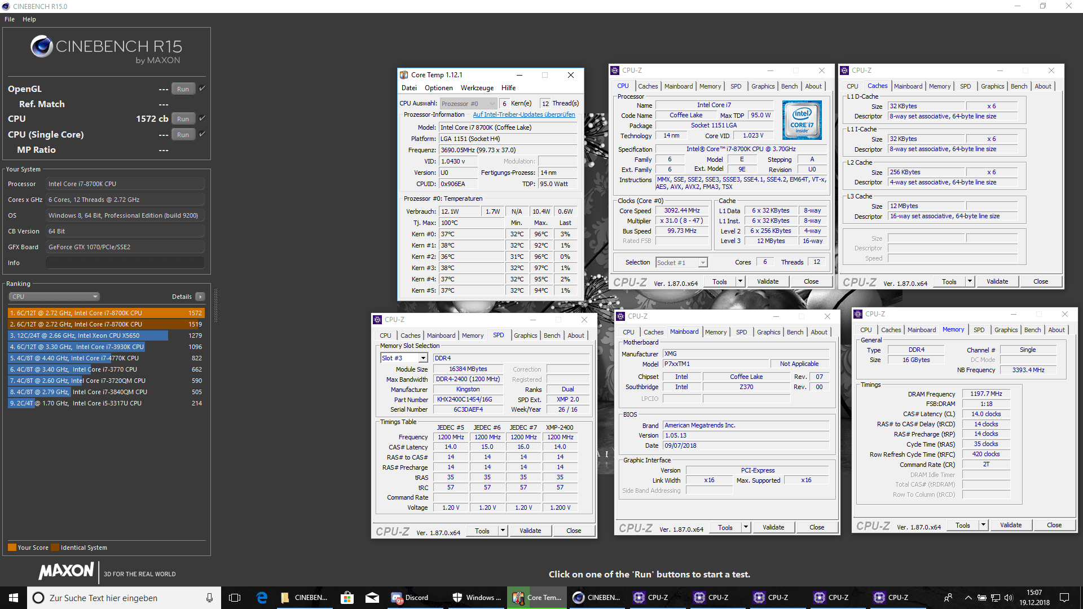Expand the Slot #3 memory slot dropdown
The width and height of the screenshot is (1083, 609).
pyautogui.click(x=422, y=358)
